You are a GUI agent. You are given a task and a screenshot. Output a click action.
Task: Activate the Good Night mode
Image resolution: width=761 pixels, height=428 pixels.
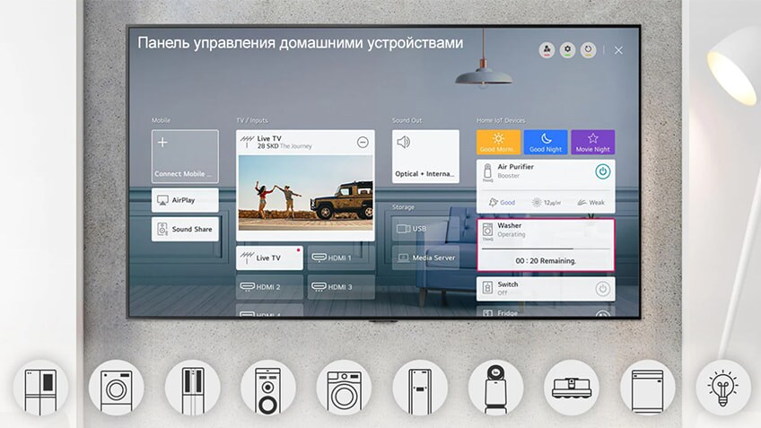pos(546,143)
